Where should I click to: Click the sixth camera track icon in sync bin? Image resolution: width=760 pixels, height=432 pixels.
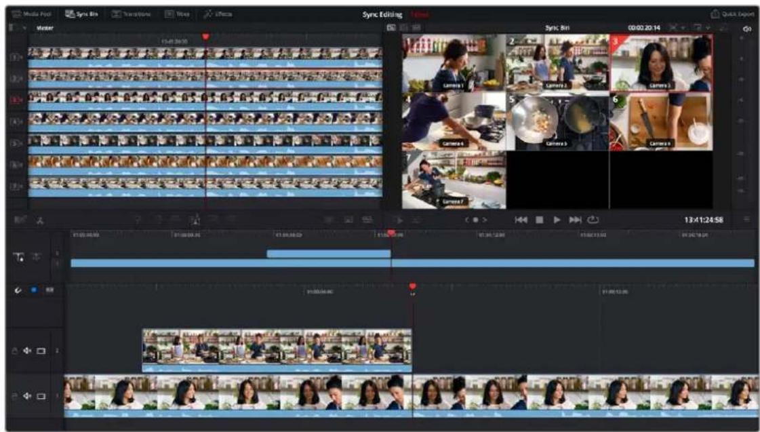click(x=16, y=165)
